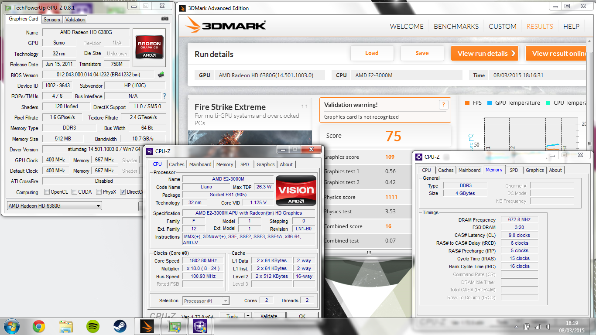596x335 pixels.
Task: Open 3DMark HELP menu
Action: 571,27
